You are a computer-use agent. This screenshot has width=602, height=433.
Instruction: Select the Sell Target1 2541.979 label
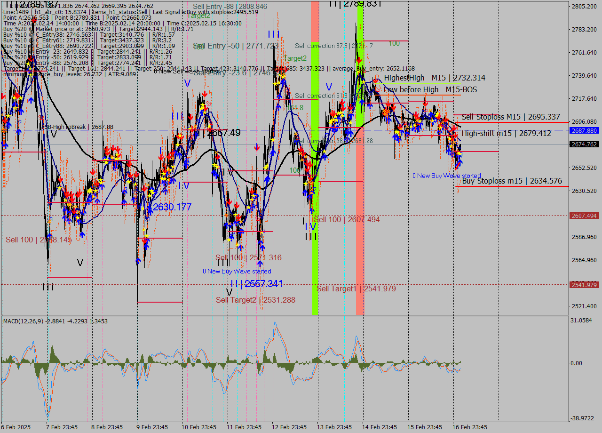click(356, 289)
